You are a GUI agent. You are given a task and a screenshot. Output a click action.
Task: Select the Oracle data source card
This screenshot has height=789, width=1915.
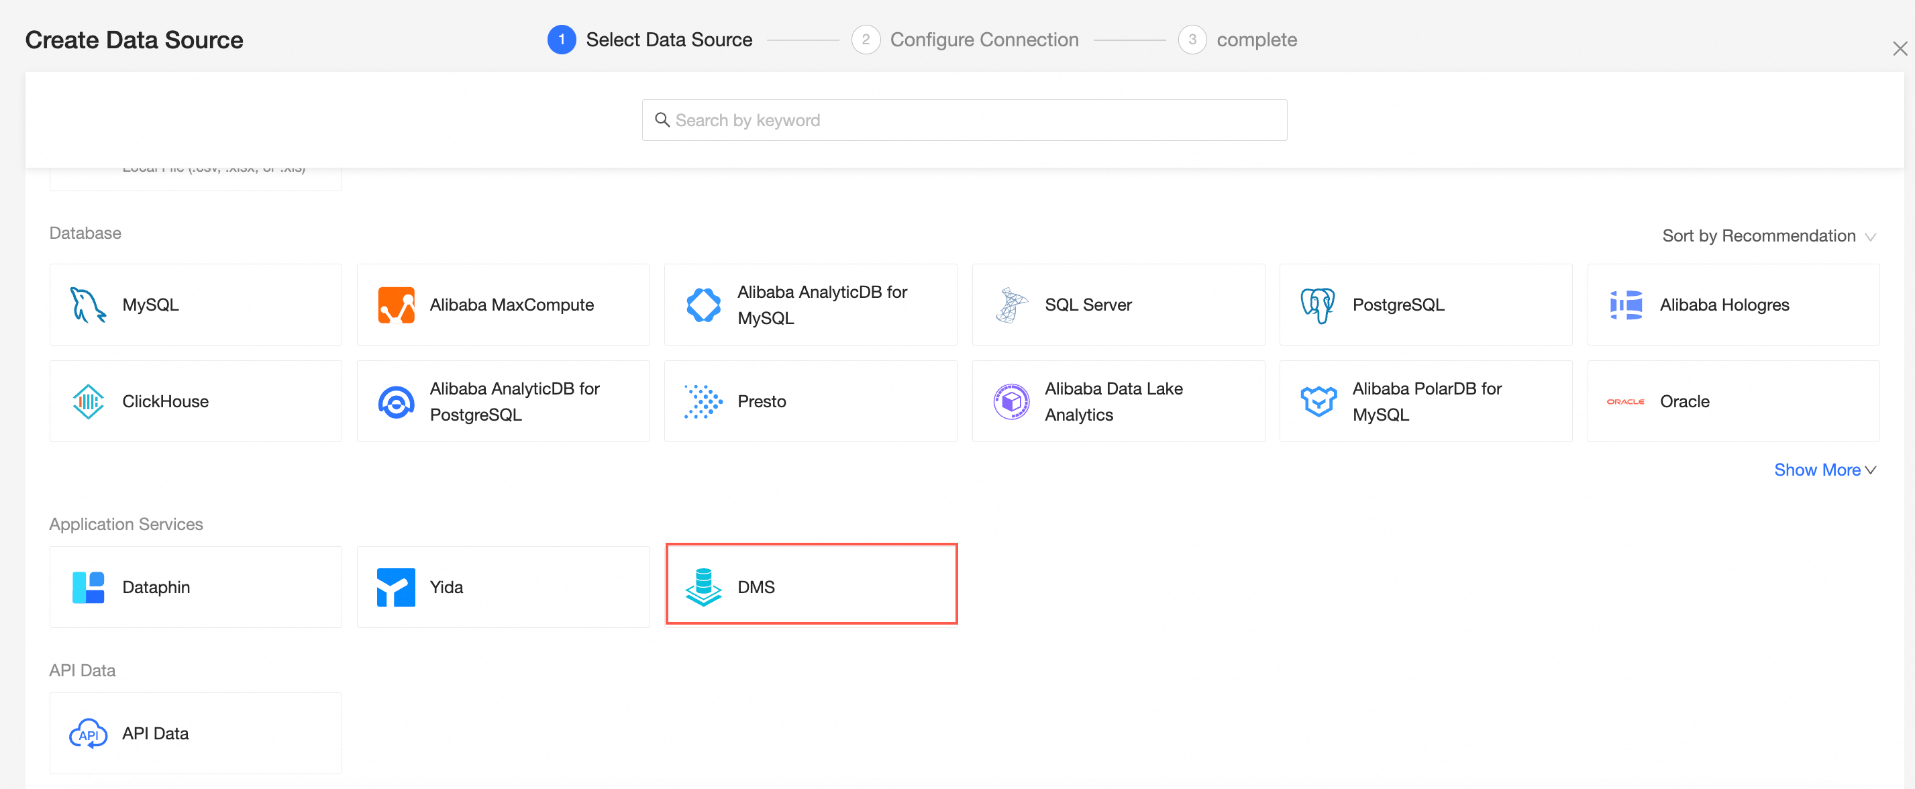click(x=1732, y=402)
